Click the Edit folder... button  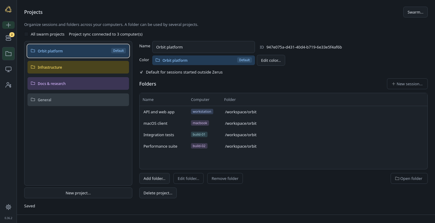[x=188, y=178]
